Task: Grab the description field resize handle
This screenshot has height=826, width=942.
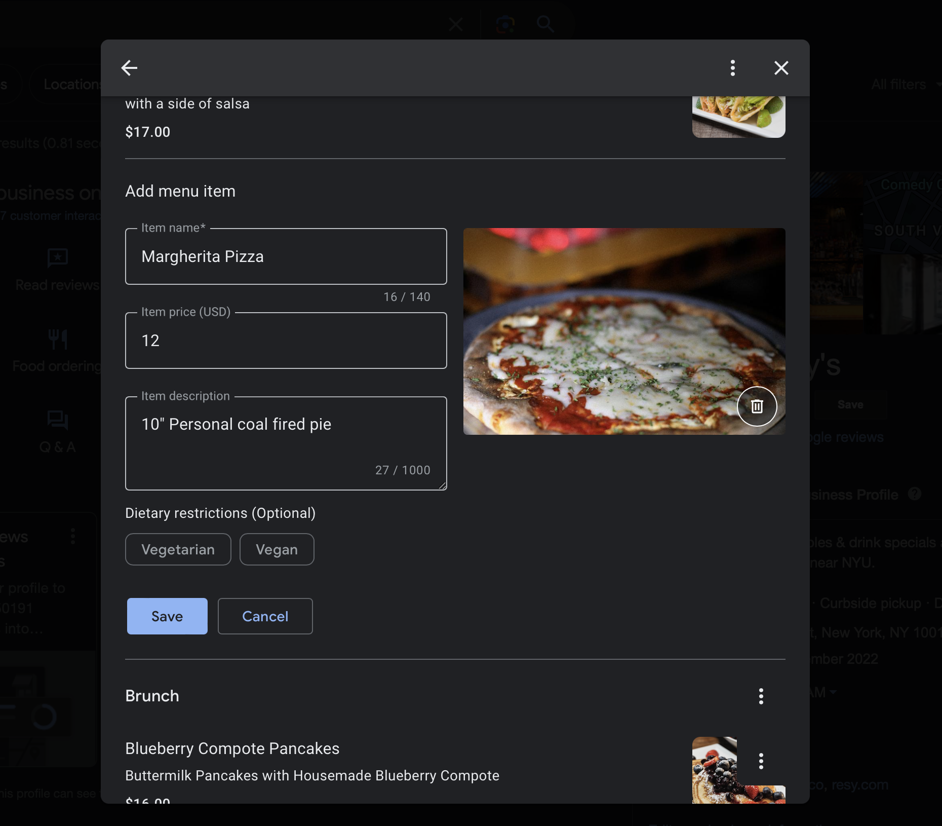Action: point(443,486)
